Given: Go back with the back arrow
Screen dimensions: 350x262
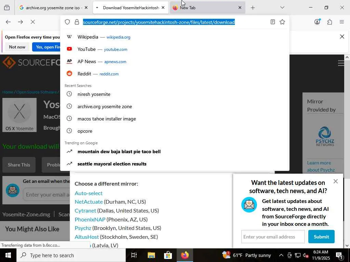Looking at the screenshot, I should (8, 22).
